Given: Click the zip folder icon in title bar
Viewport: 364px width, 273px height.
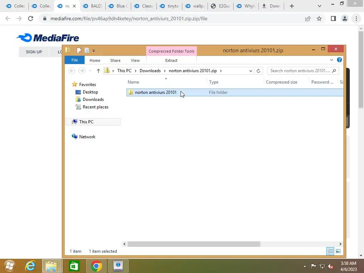Looking at the screenshot, I should (67, 50).
